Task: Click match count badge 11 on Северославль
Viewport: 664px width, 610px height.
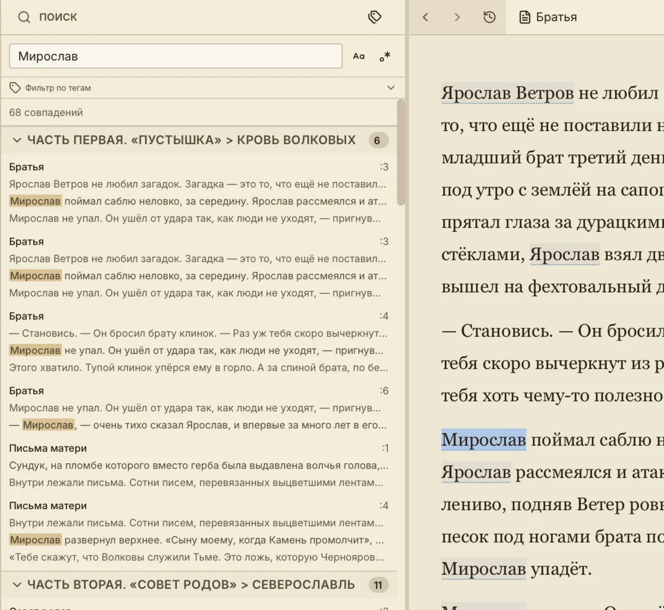Action: click(x=378, y=585)
